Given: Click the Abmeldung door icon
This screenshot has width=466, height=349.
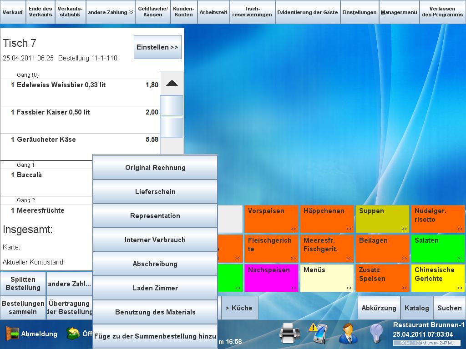Looking at the screenshot, I should pyautogui.click(x=12, y=334).
